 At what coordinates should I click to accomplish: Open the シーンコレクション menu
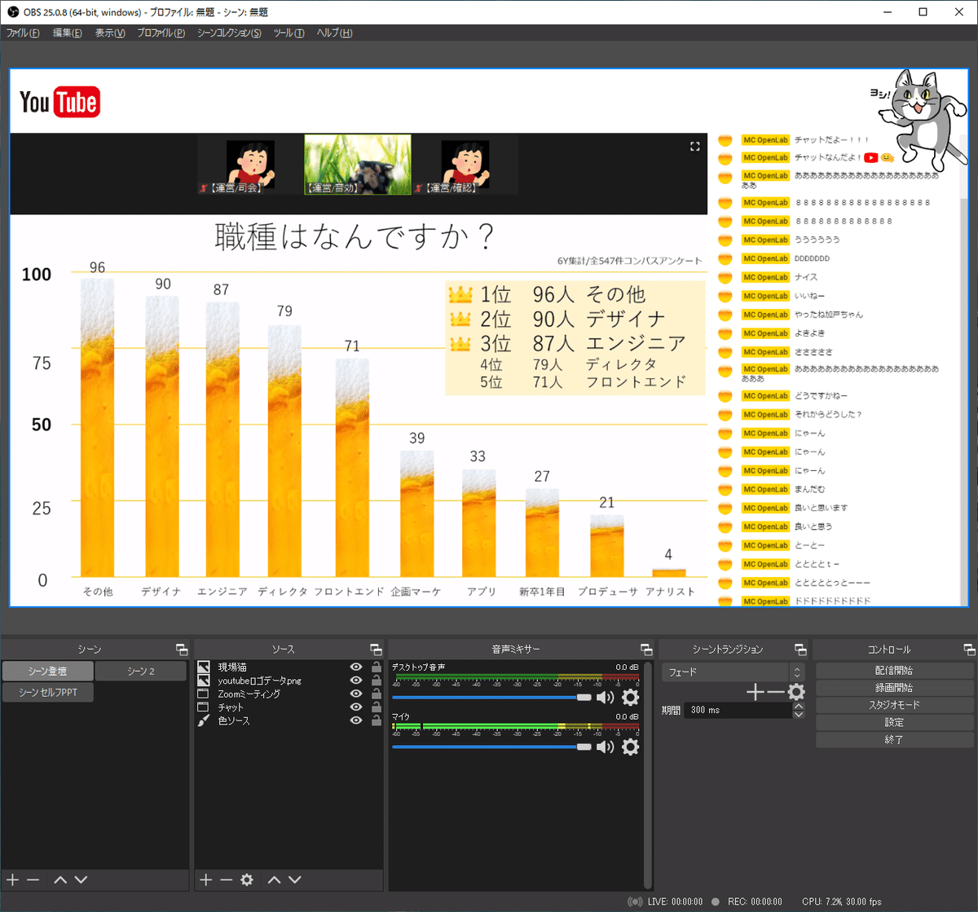[x=229, y=33]
